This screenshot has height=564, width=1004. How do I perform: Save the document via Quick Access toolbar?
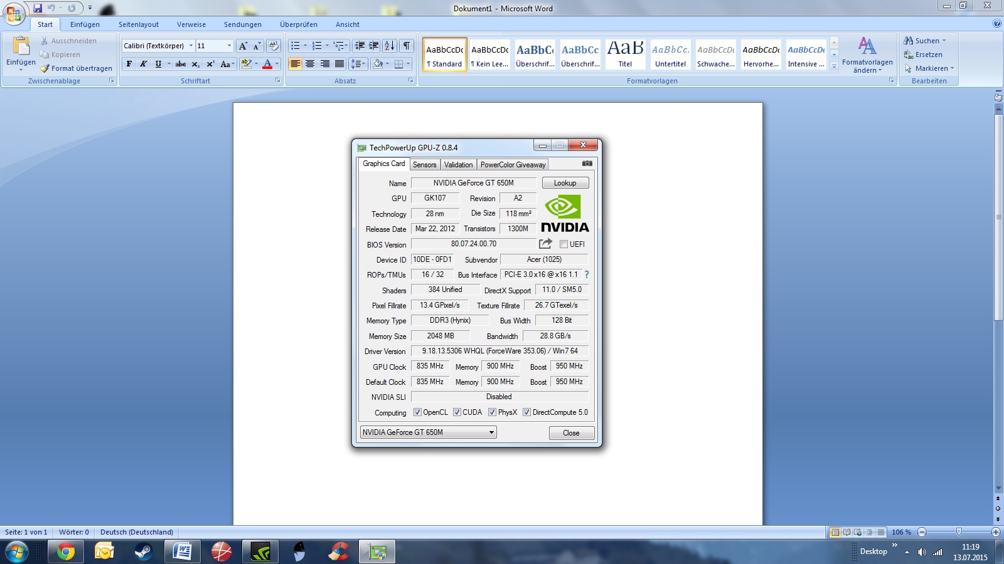pyautogui.click(x=38, y=8)
